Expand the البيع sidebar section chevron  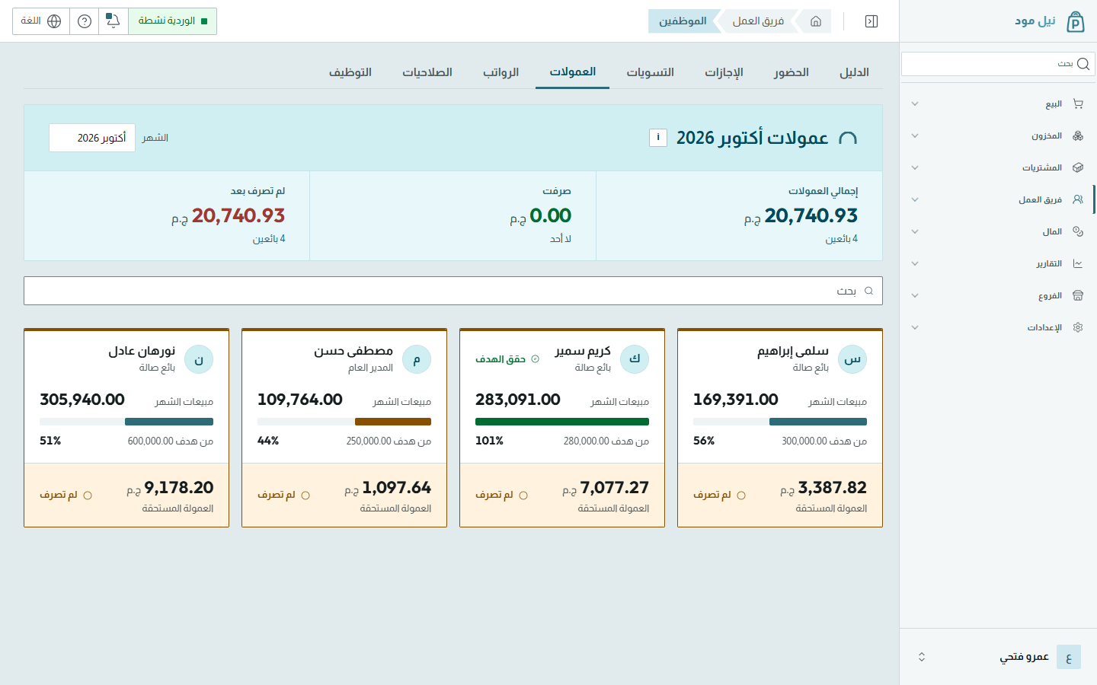(x=915, y=104)
